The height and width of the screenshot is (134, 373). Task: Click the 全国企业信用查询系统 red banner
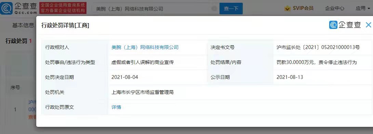tap(63, 8)
